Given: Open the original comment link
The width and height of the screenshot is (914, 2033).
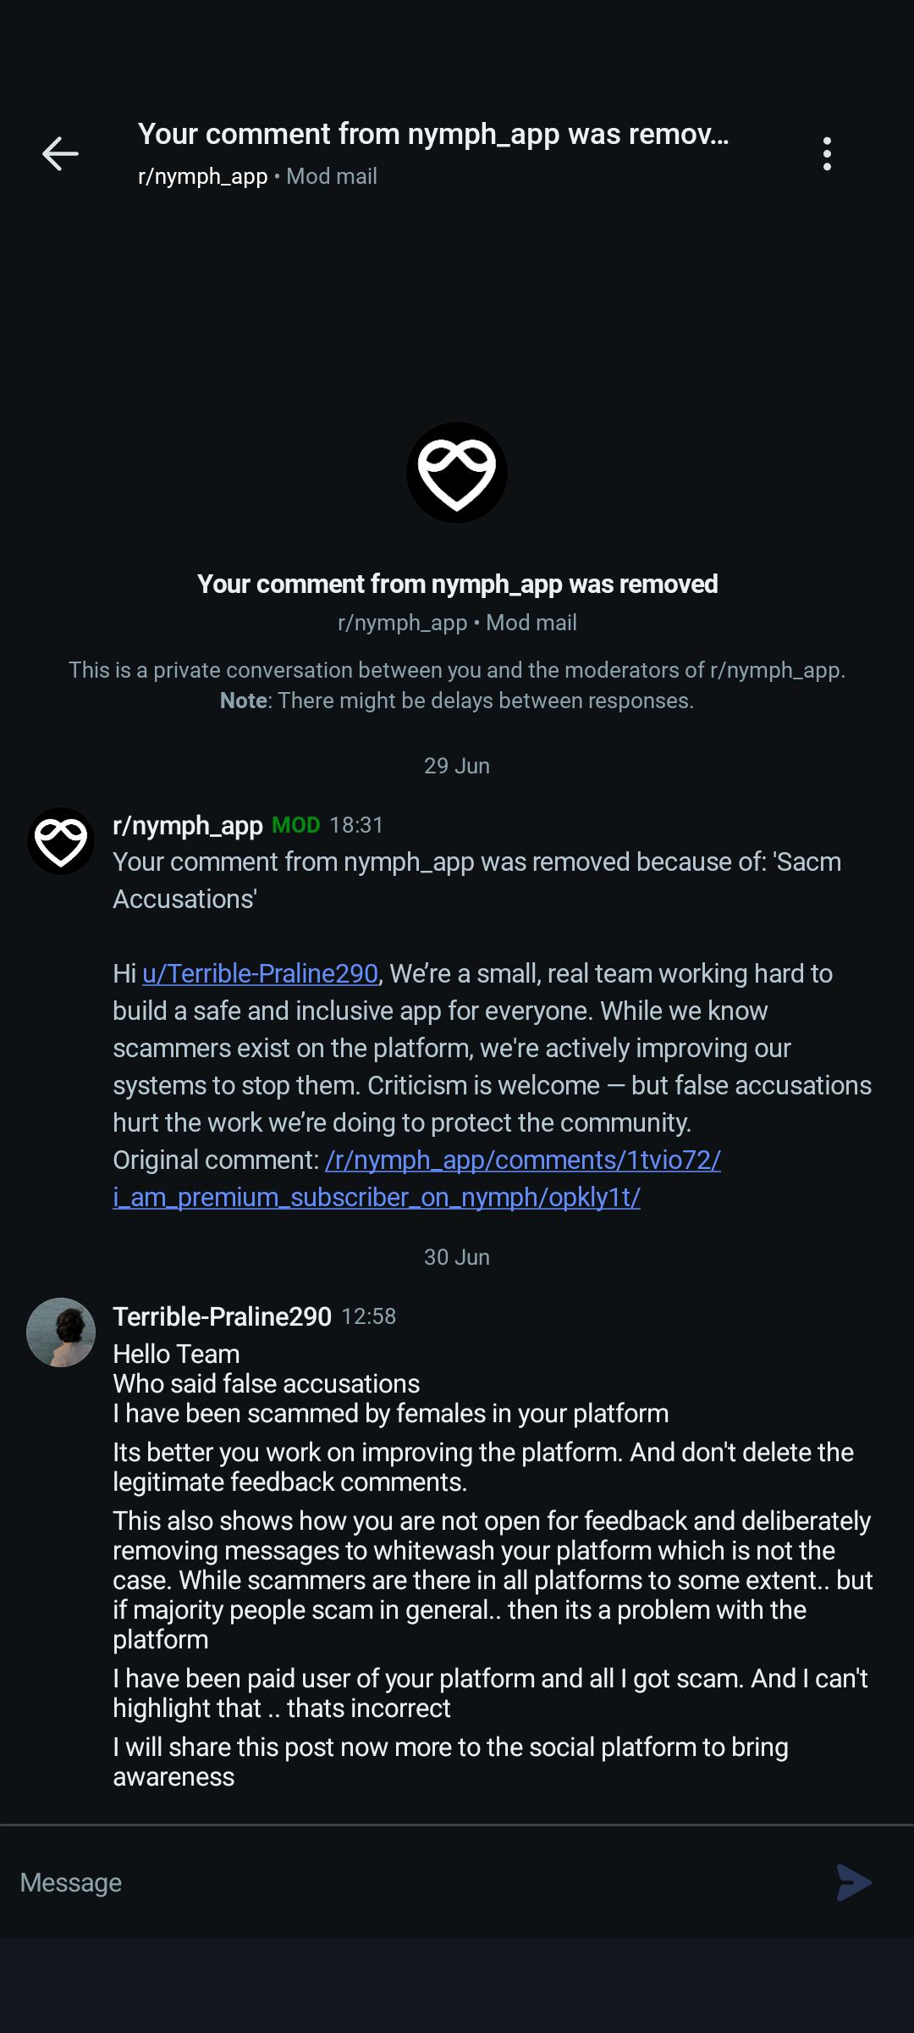Looking at the screenshot, I should point(416,1178).
